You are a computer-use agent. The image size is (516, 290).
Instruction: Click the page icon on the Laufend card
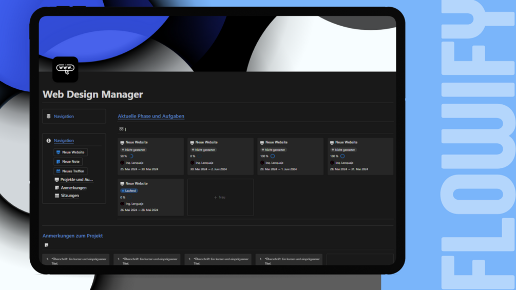(122, 184)
